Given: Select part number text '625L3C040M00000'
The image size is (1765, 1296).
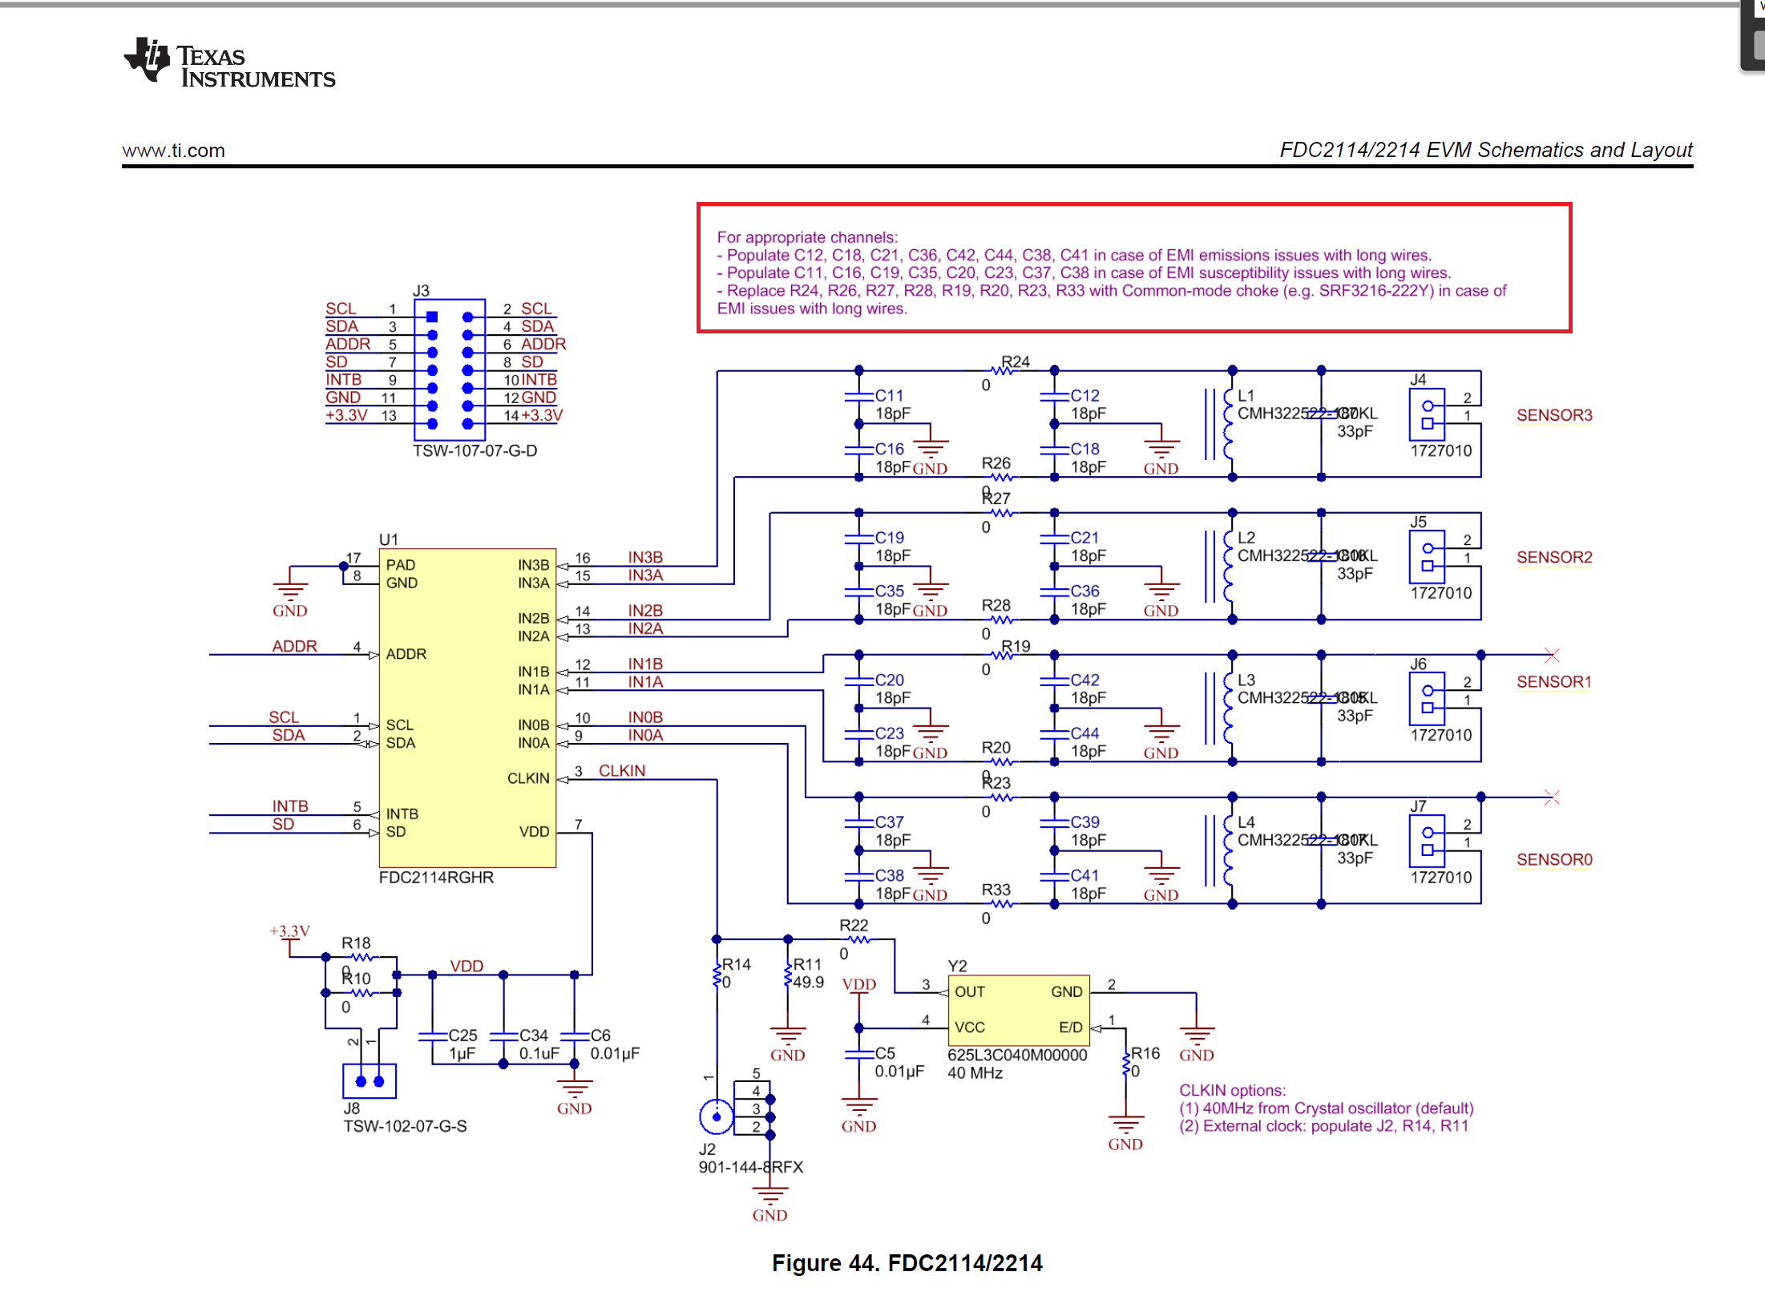Looking at the screenshot, I should [x=1017, y=1056].
